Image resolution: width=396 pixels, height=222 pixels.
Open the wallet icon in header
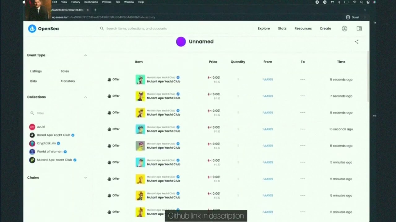(x=359, y=28)
